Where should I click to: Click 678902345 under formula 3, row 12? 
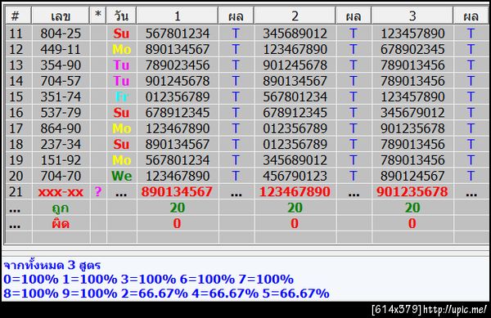tap(412, 49)
